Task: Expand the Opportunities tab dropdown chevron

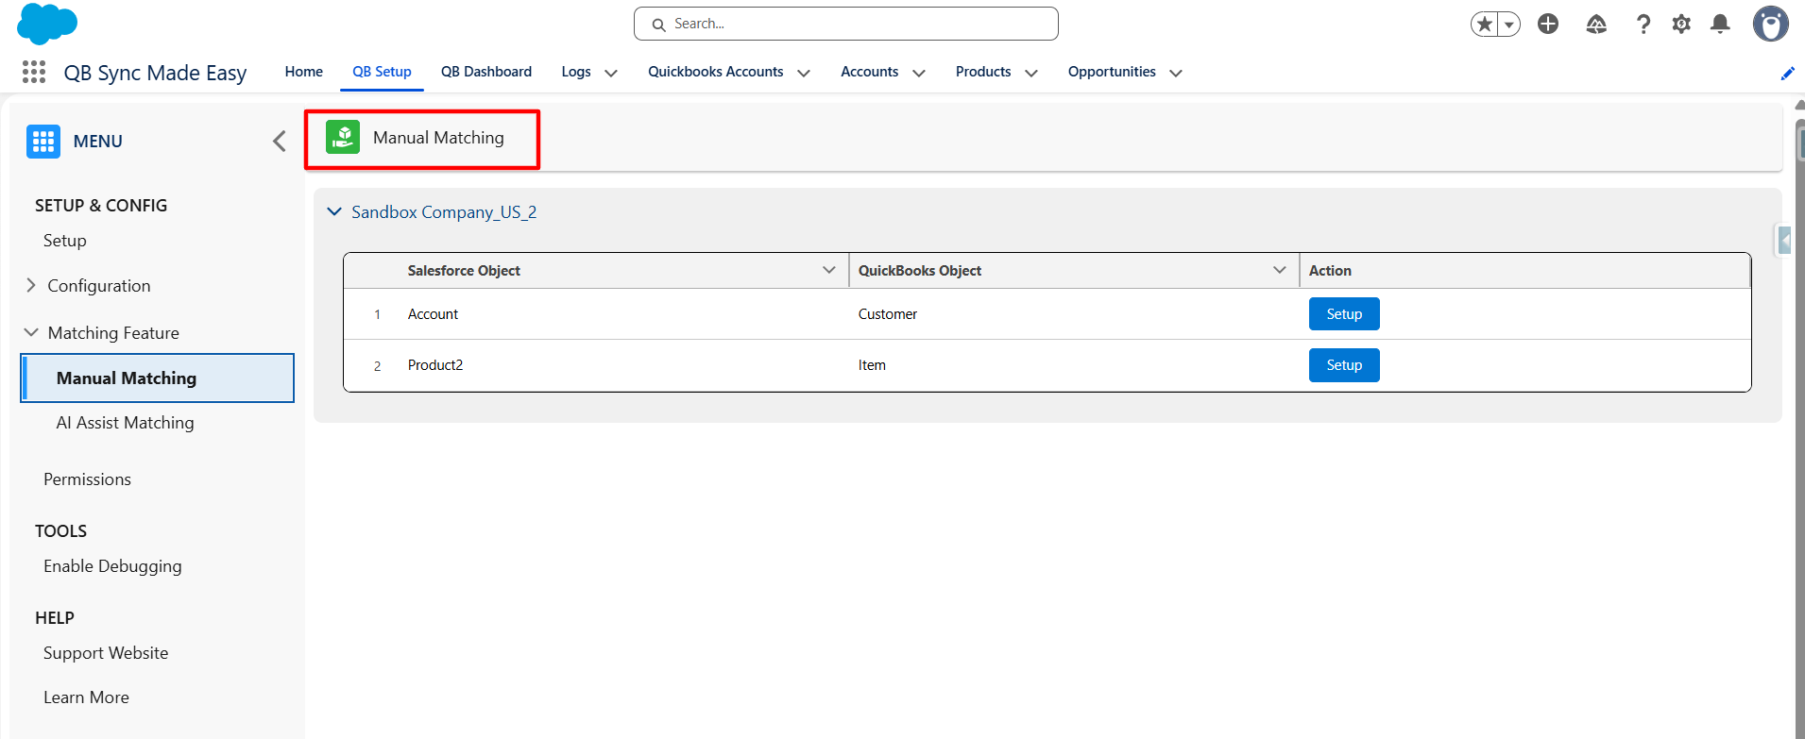Action: click(x=1176, y=73)
